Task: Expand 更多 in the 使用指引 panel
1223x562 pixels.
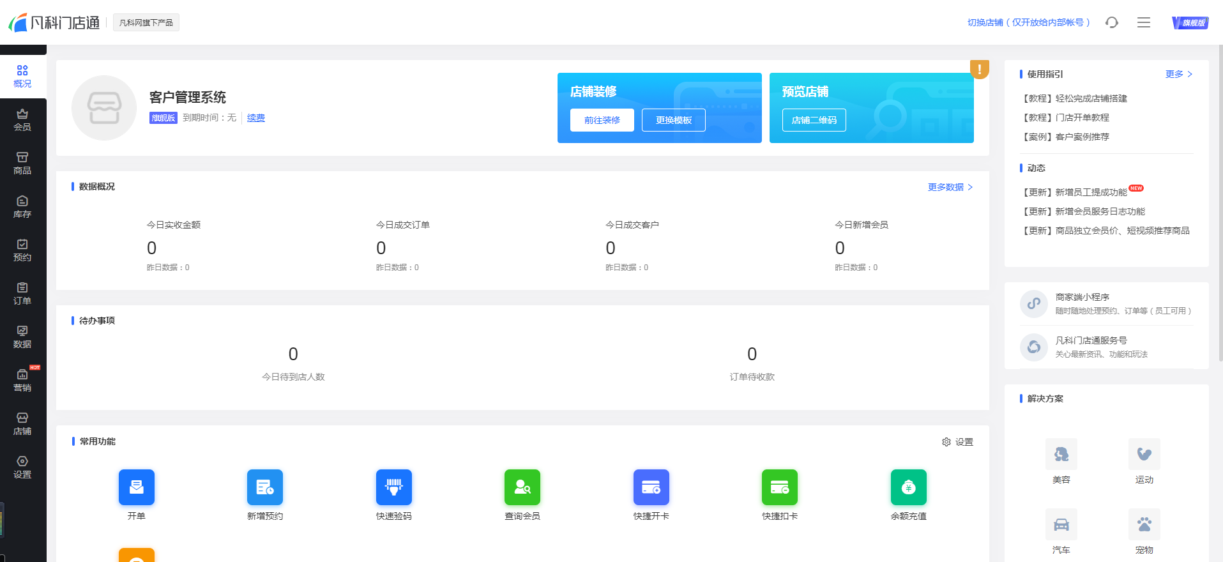Action: click(1178, 74)
